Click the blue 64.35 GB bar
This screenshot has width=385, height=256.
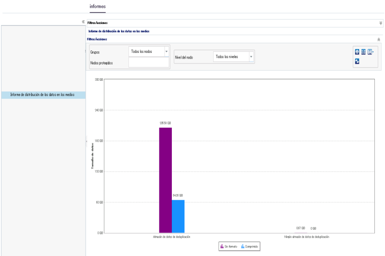pos(178,216)
